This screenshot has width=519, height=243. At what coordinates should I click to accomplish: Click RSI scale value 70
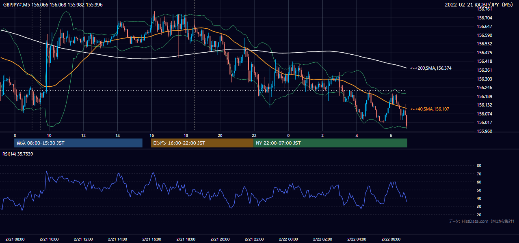click(x=479, y=174)
